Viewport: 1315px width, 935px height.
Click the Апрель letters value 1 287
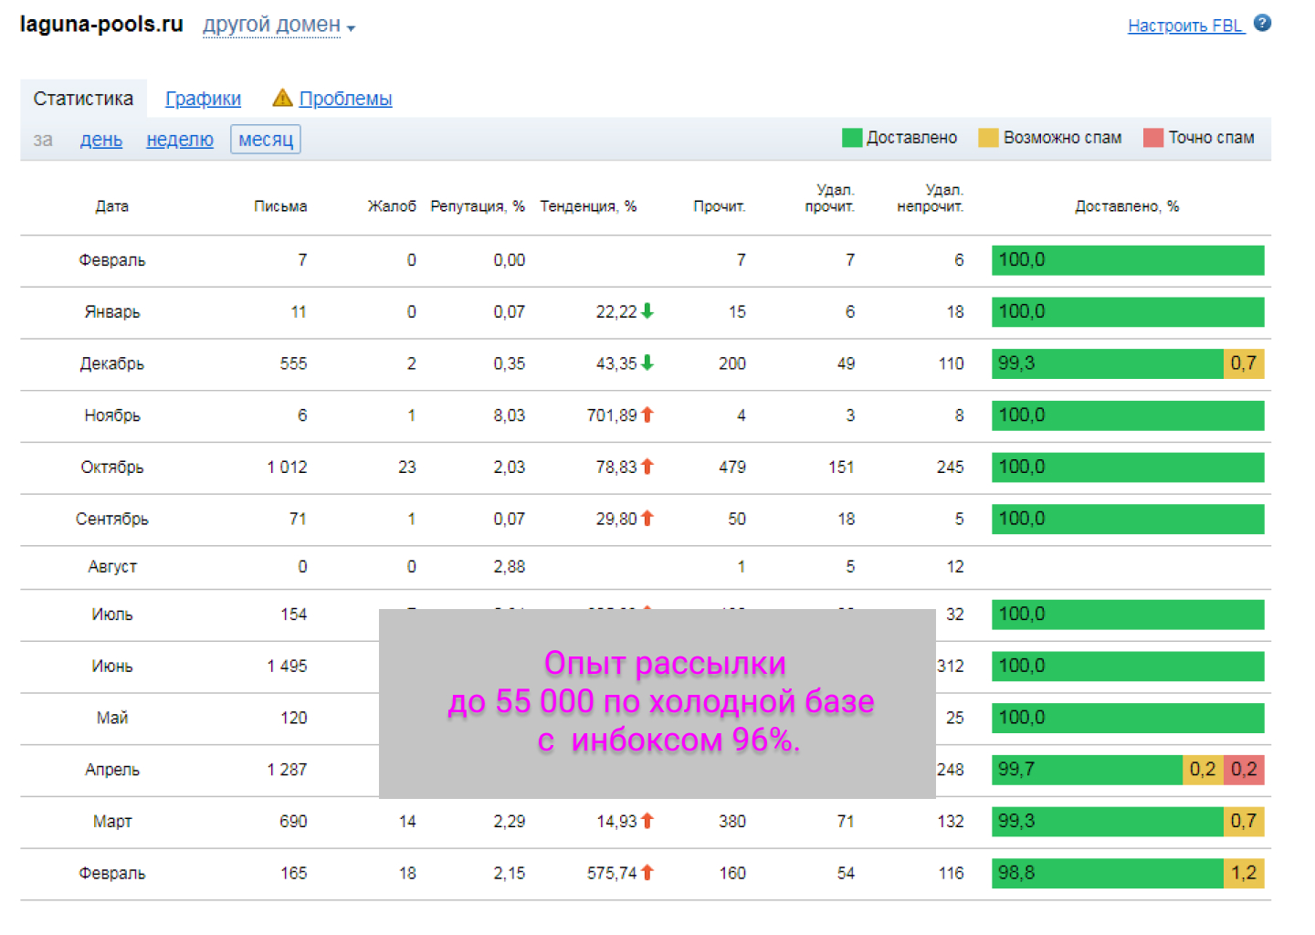(287, 770)
